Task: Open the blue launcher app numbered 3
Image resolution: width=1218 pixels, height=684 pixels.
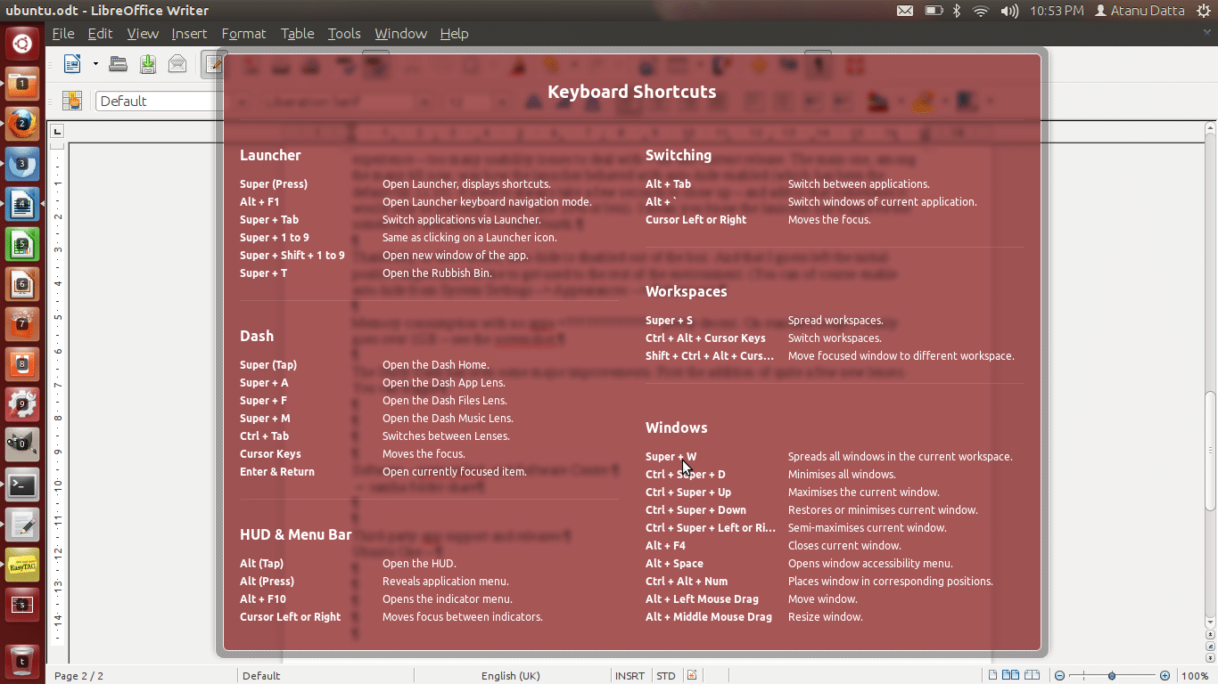Action: point(22,165)
